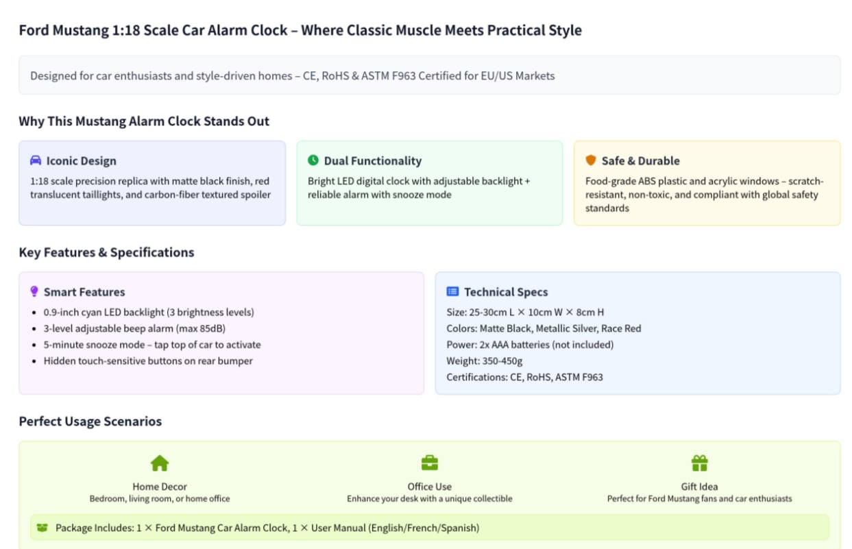Select the Dual Functionality card heading
Image resolution: width=852 pixels, height=549 pixels.
372,161
